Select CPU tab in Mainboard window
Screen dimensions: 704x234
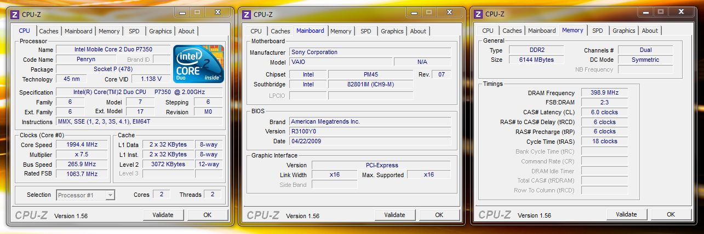point(256,31)
